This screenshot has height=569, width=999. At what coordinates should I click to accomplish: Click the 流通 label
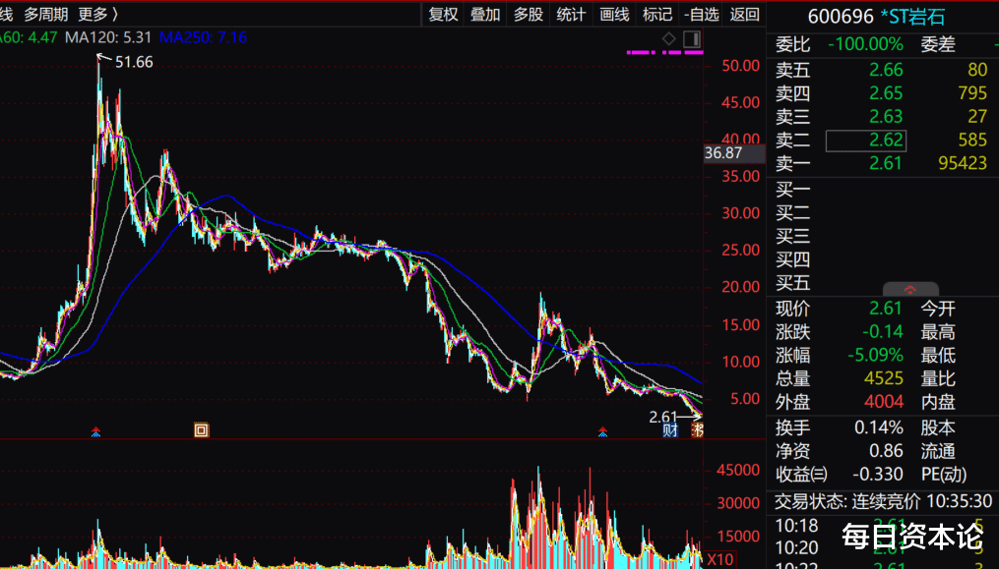938,451
